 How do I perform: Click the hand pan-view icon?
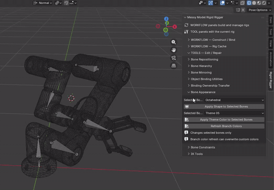pyautogui.click(x=174, y=50)
